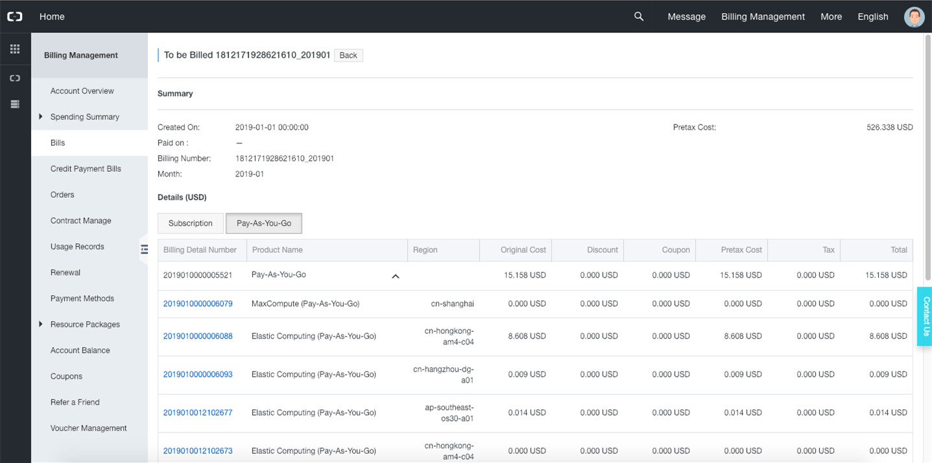This screenshot has width=932, height=463.
Task: Click billing detail number 2019010000005521
Action: click(x=198, y=275)
